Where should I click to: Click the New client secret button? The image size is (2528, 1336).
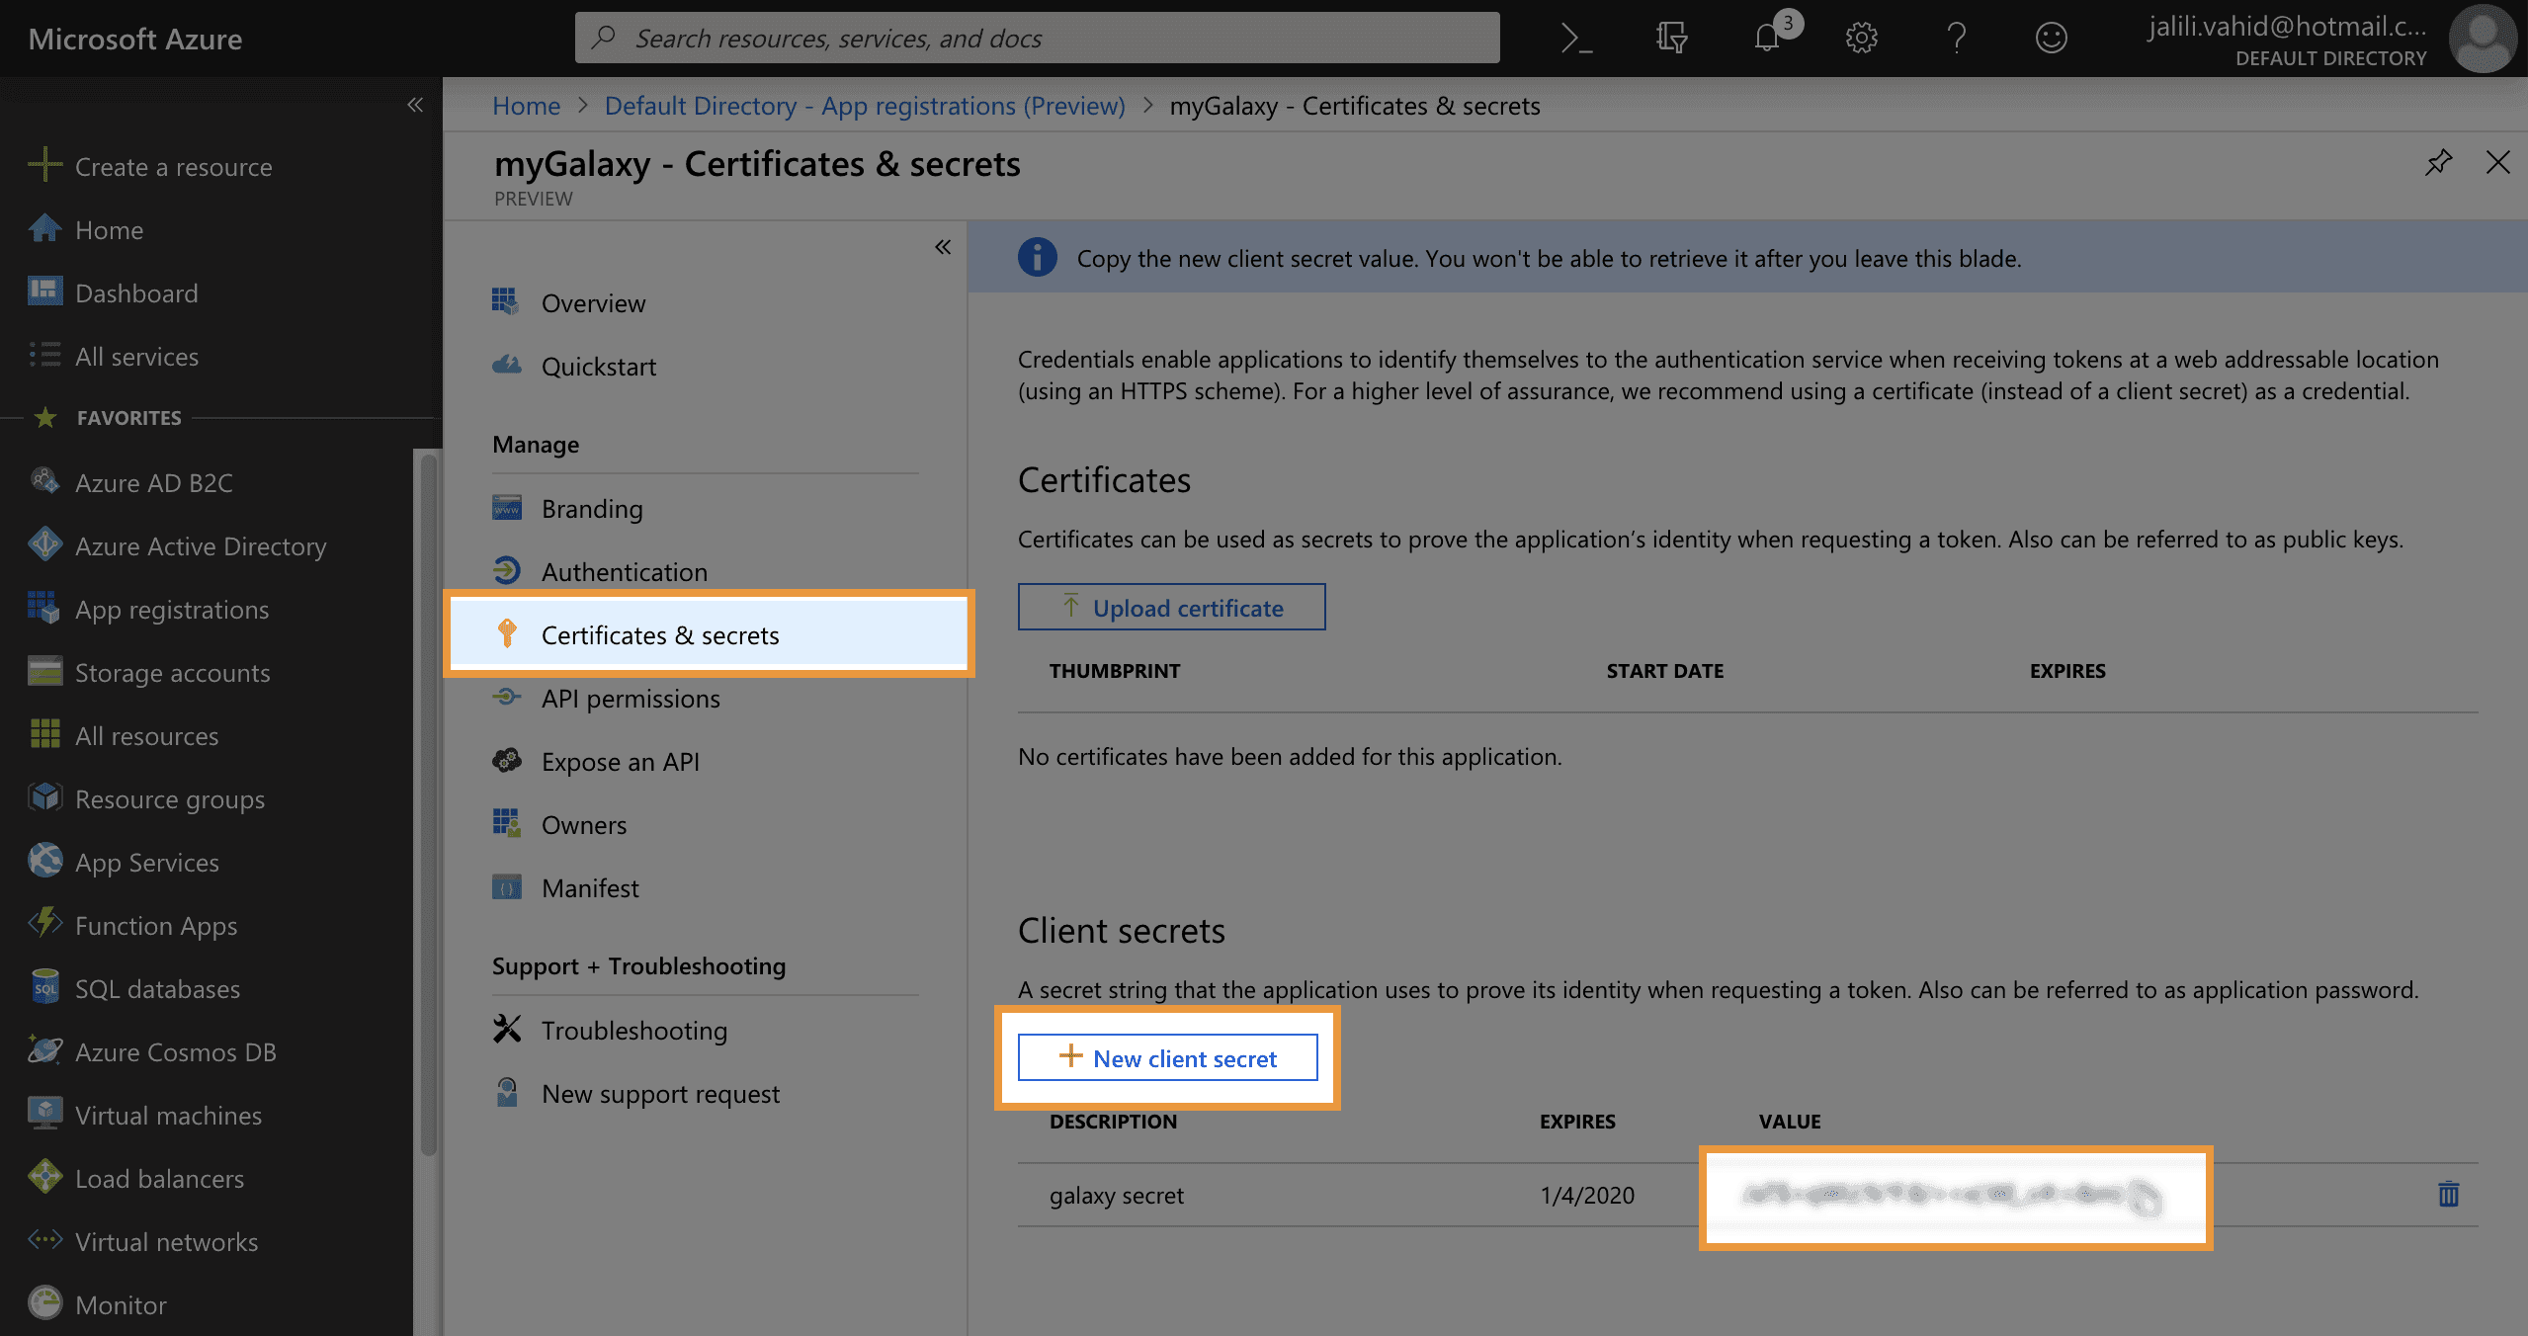[x=1167, y=1058]
